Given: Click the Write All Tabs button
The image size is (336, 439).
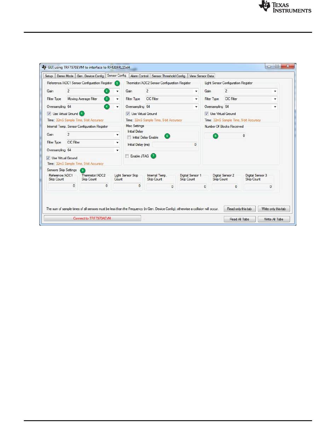Looking at the screenshot, I should [274, 219].
